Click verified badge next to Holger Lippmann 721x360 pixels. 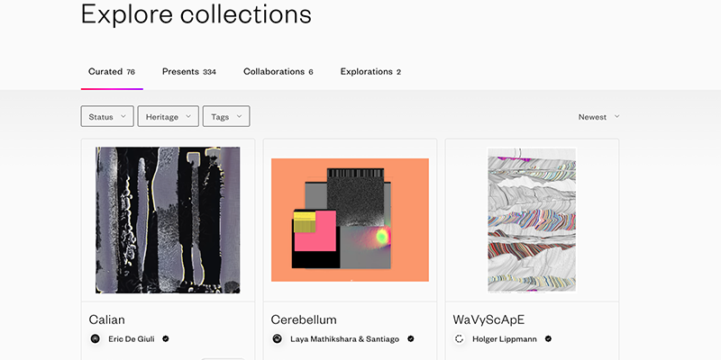point(548,339)
